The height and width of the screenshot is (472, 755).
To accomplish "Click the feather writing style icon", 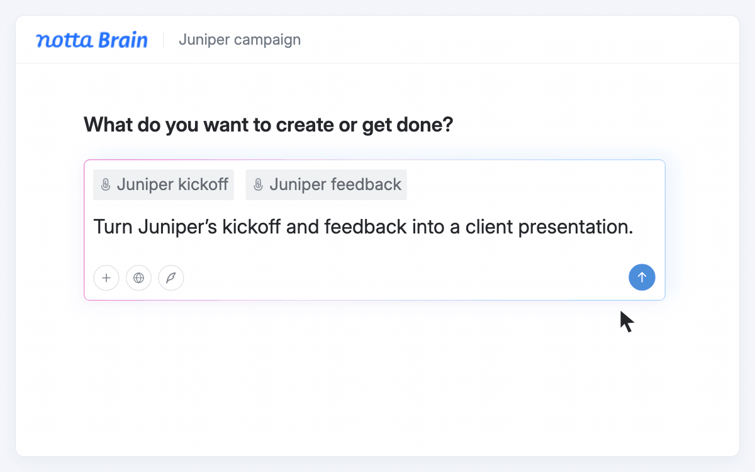I will [x=171, y=278].
